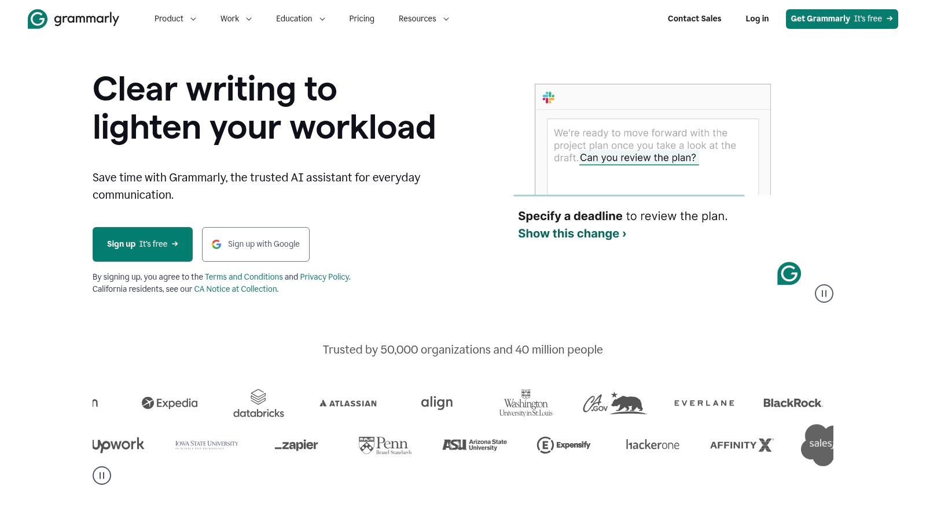Click the HackerOne logo

(653, 445)
